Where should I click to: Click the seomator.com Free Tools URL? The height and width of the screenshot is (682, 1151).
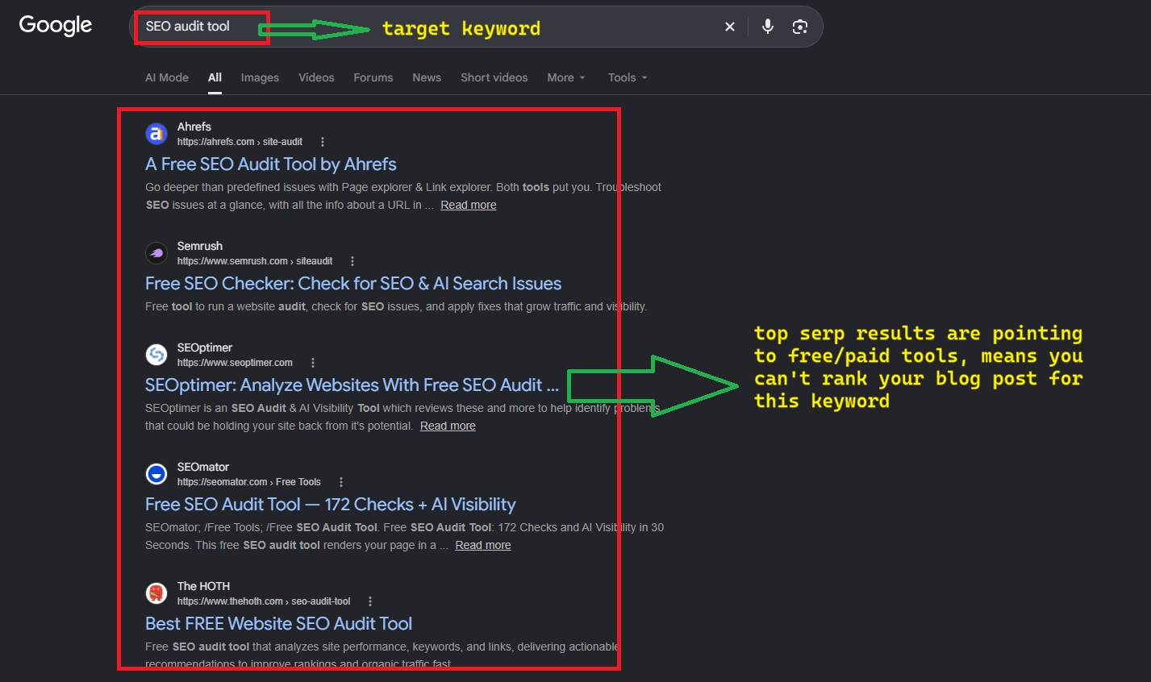tap(249, 482)
